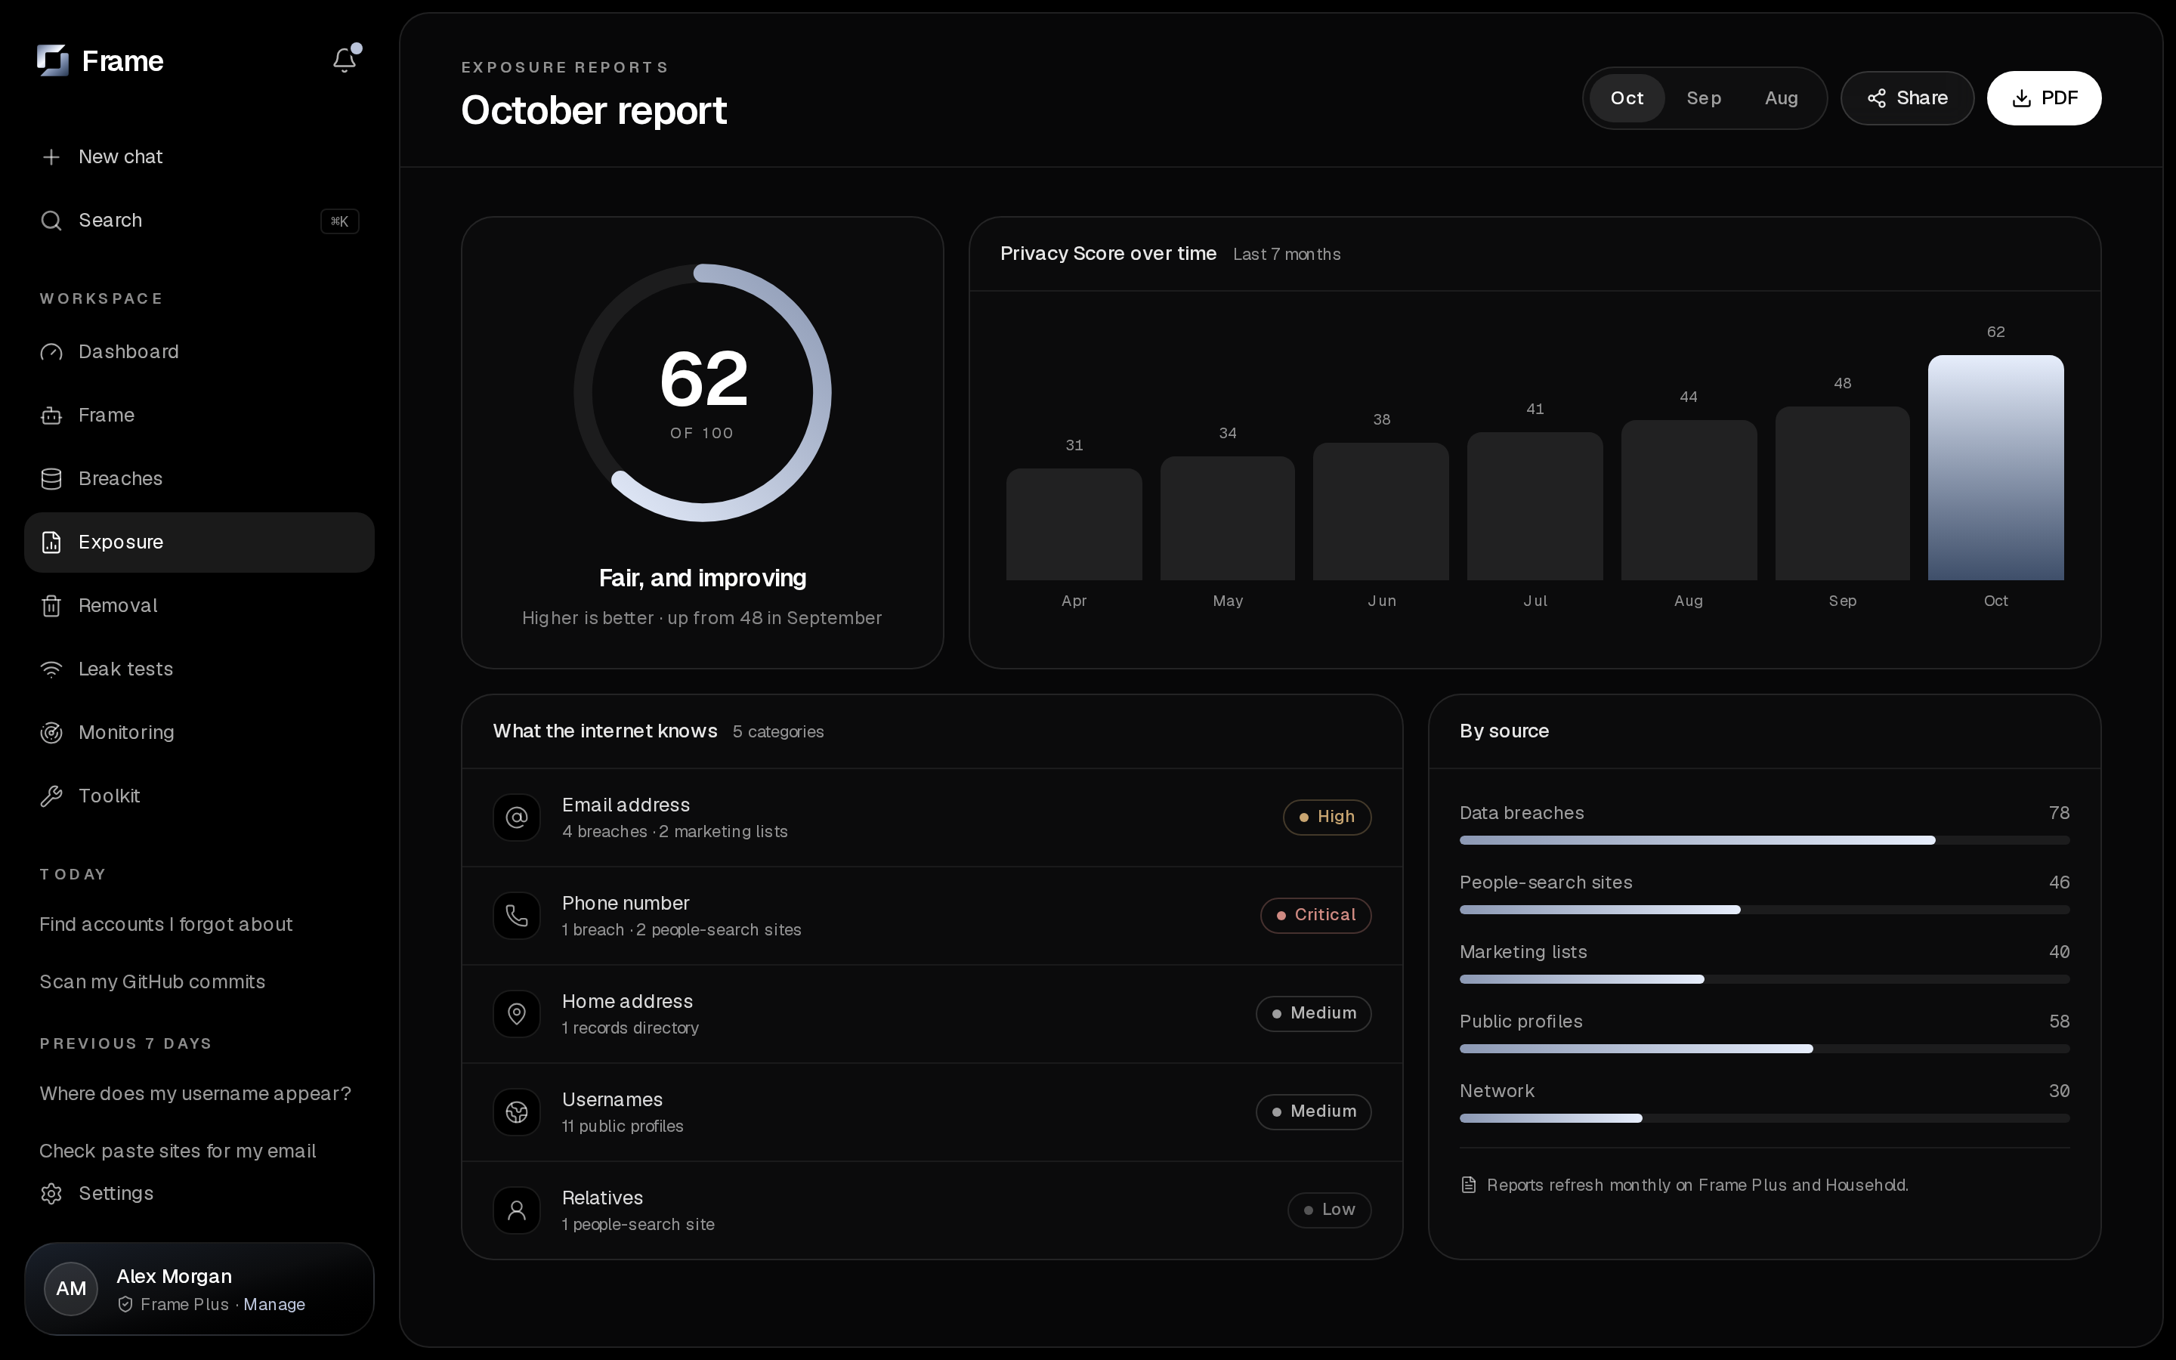Start a New chat
The height and width of the screenshot is (1360, 2176).
click(x=199, y=156)
